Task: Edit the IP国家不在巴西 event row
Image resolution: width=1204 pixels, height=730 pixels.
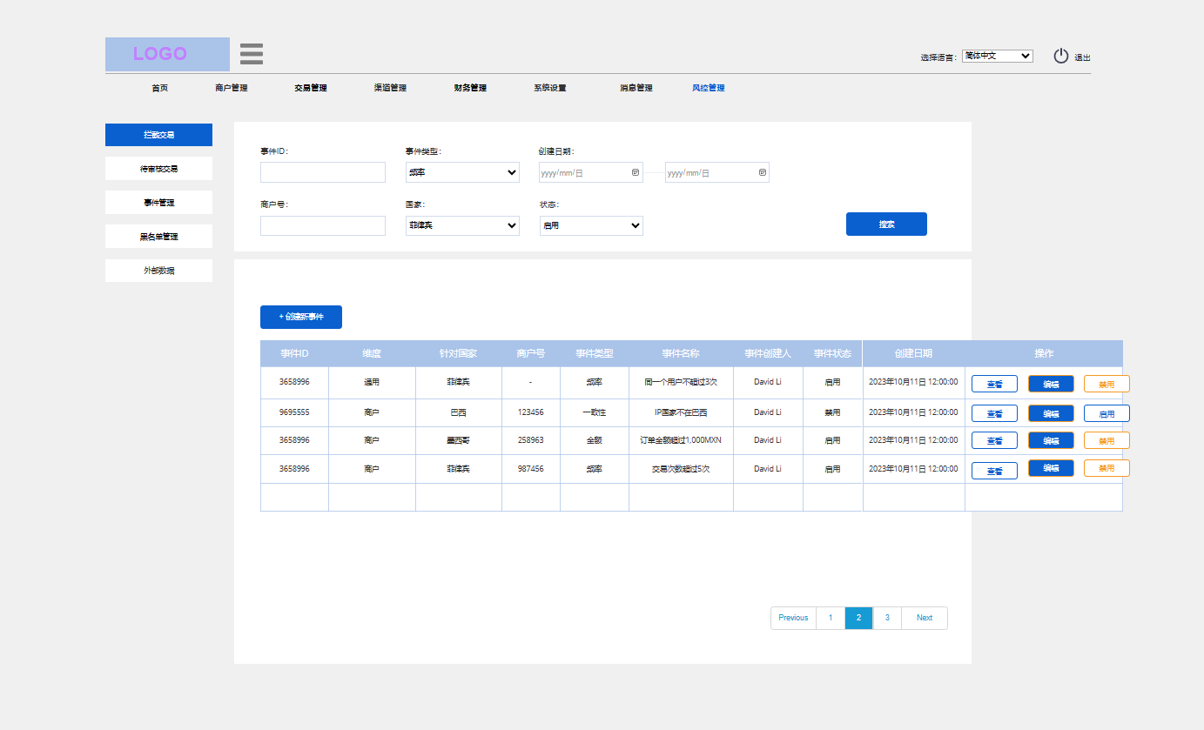Action: (1051, 413)
